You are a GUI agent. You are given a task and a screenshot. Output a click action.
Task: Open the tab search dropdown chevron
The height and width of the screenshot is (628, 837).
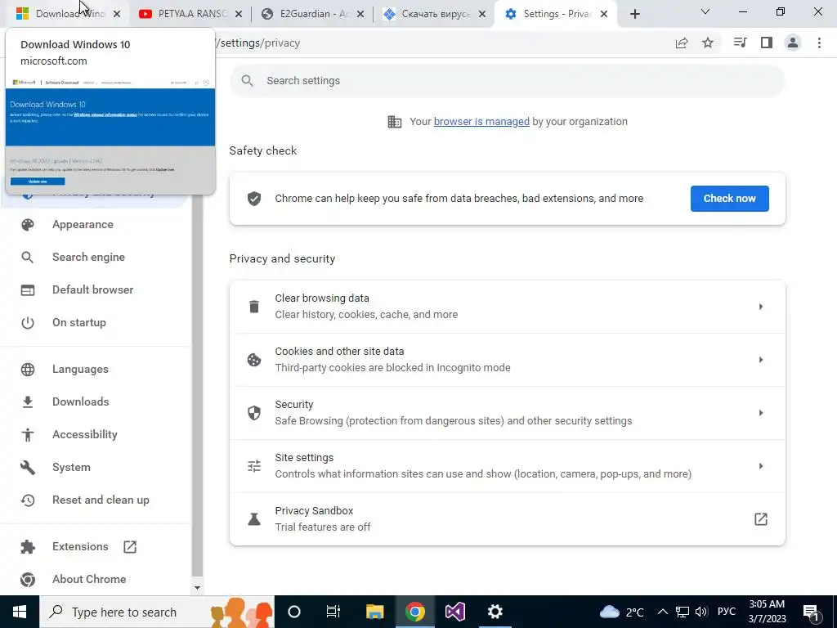click(705, 11)
